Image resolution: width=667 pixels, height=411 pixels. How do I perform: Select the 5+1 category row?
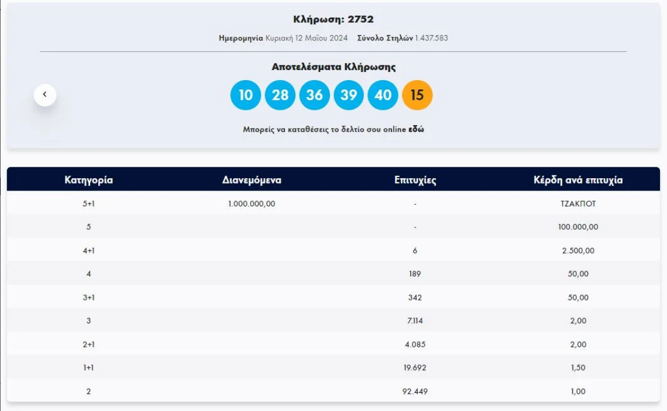88,204
